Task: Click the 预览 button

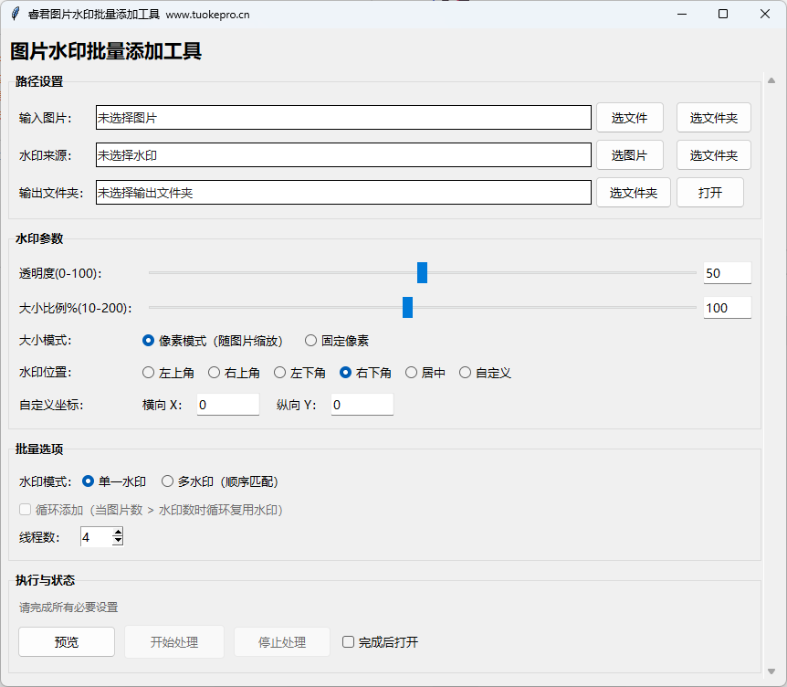Action: (x=67, y=642)
